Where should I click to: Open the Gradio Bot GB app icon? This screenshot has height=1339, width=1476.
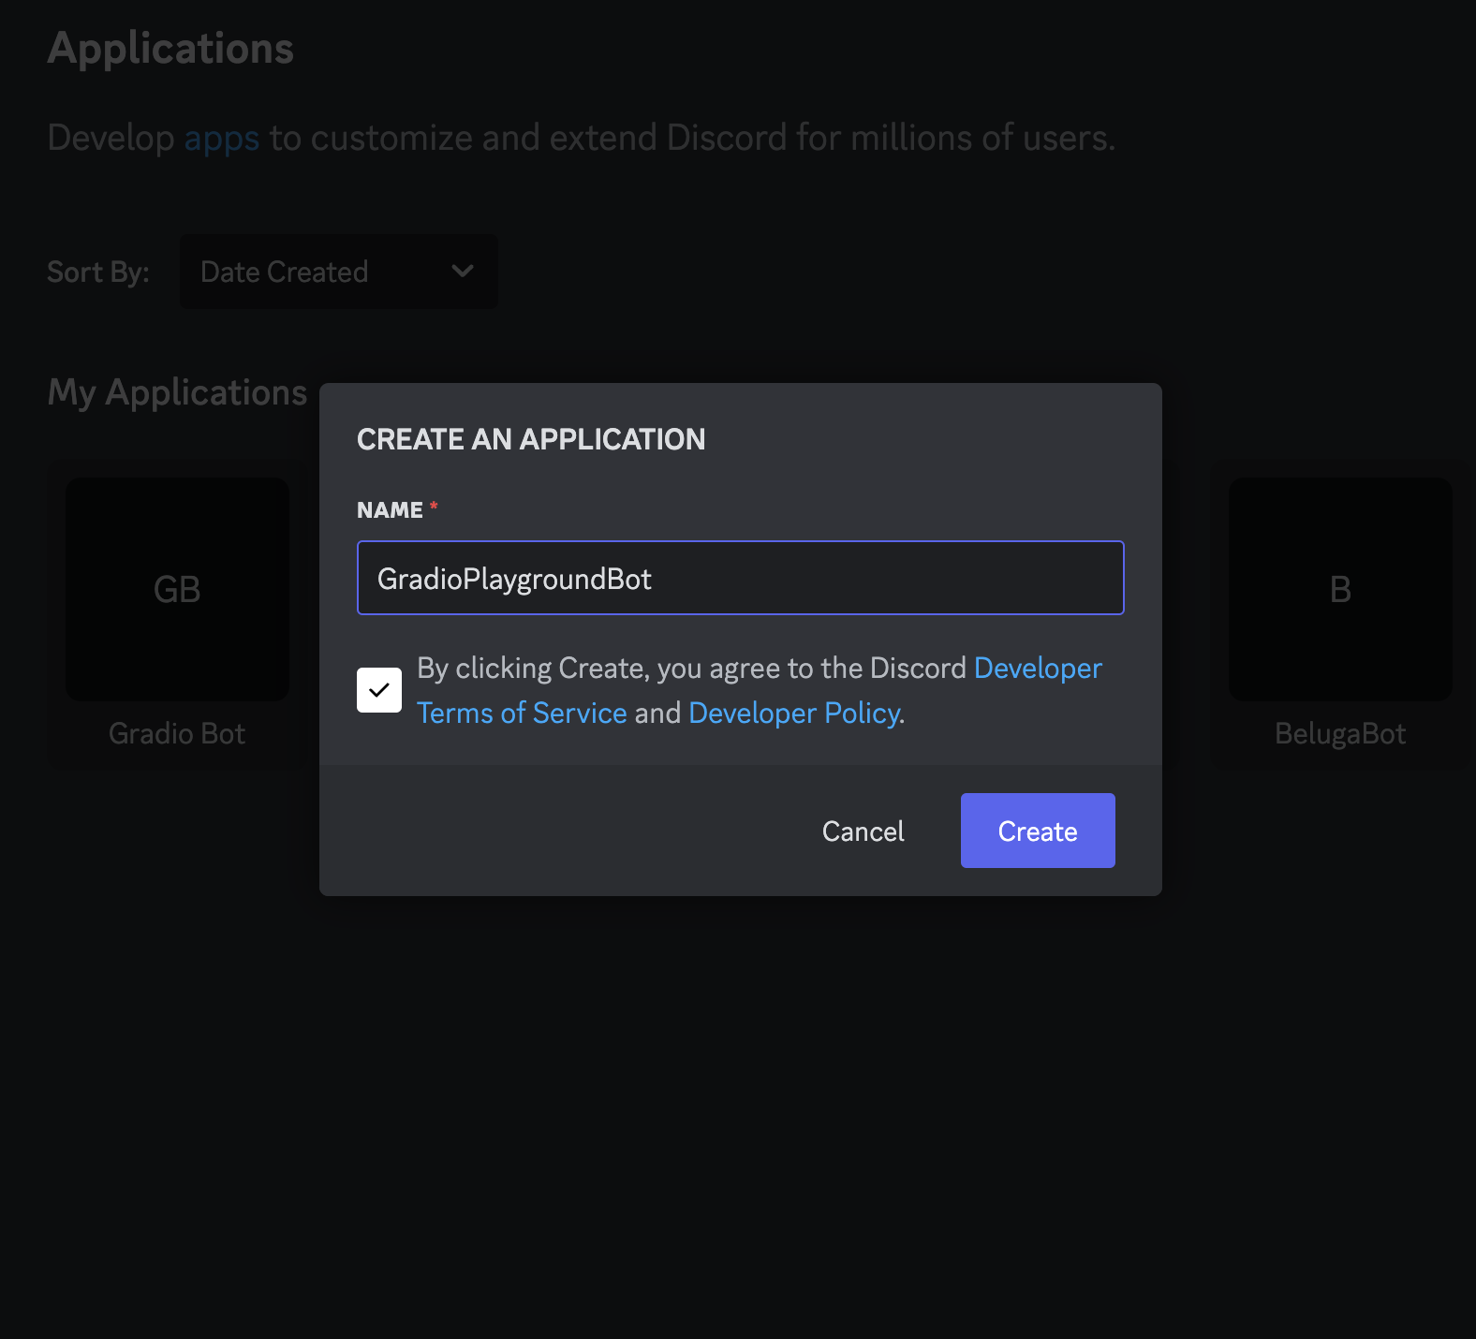pyautogui.click(x=177, y=589)
